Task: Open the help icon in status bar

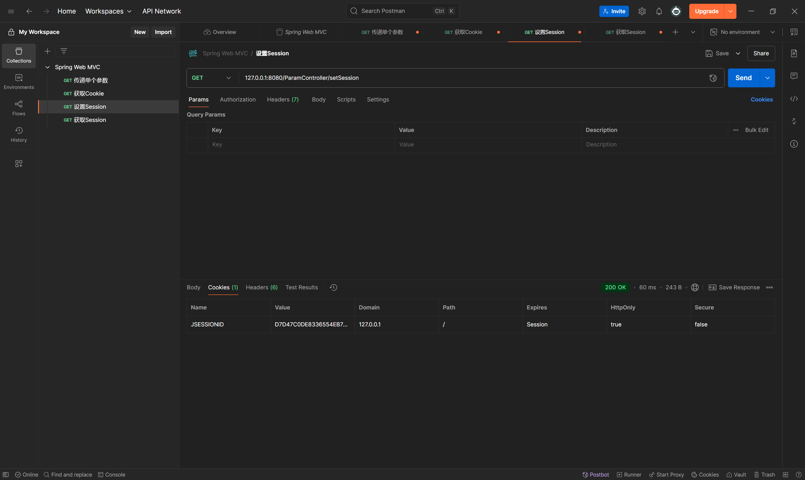Action: tap(798, 474)
